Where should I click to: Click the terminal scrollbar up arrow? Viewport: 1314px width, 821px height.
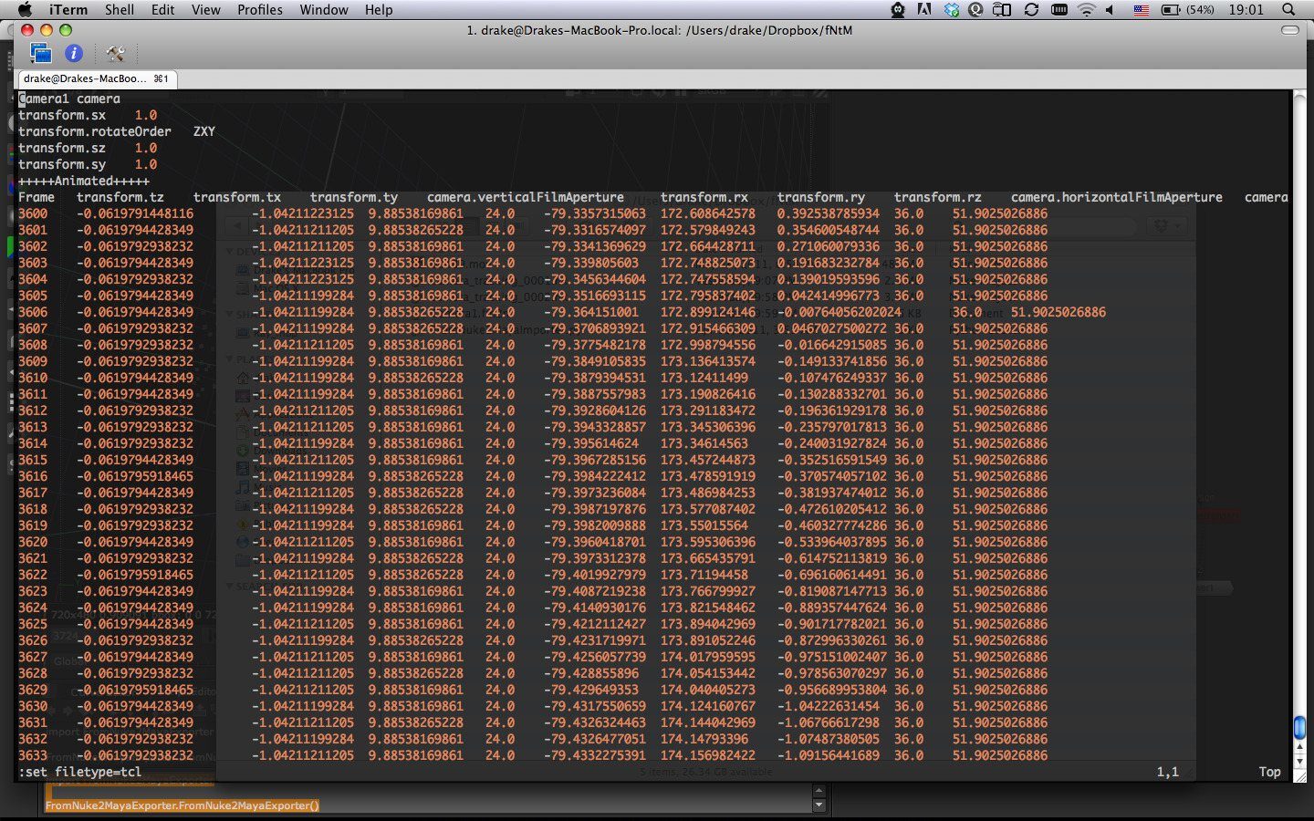coord(1299,746)
